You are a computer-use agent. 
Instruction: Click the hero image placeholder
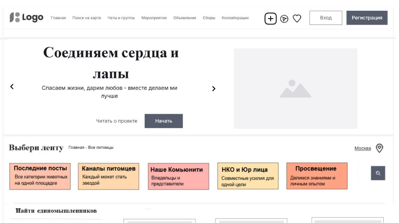click(x=295, y=88)
